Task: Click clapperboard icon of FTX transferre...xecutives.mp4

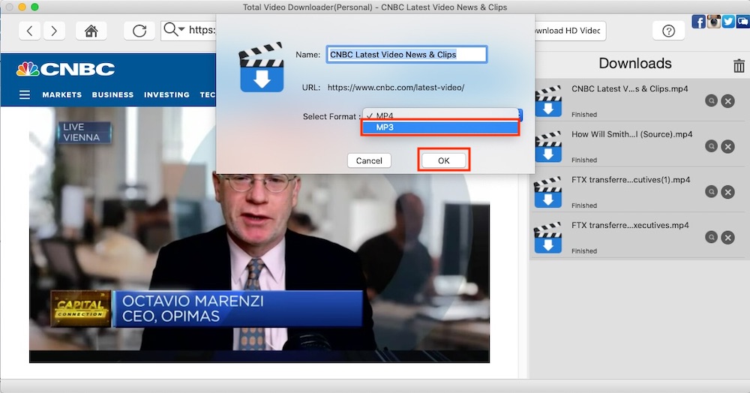Action: (x=547, y=238)
